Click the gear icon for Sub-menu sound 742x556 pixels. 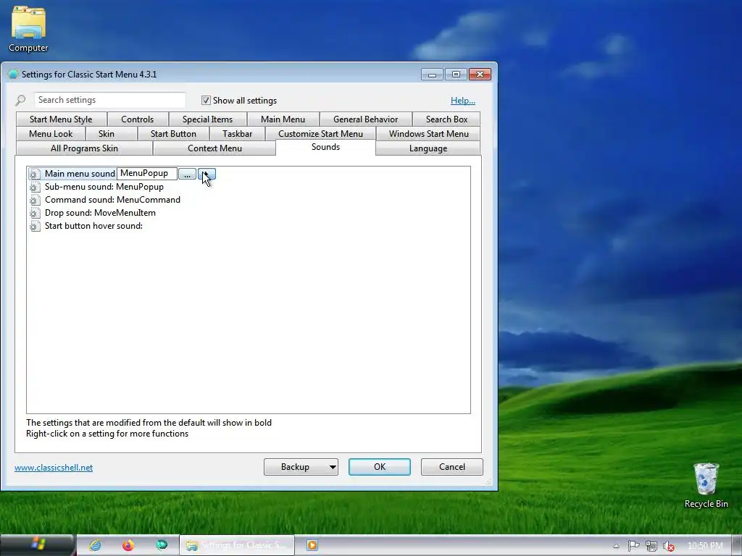tap(35, 187)
